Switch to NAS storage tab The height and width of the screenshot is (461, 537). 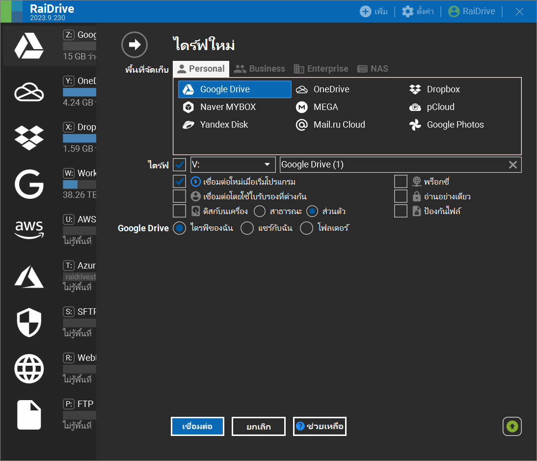pyautogui.click(x=373, y=69)
